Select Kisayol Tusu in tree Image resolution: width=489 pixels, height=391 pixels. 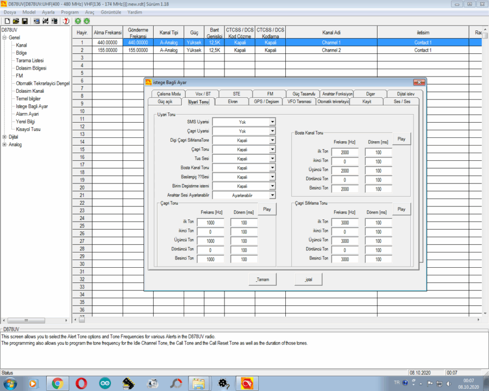[28, 129]
